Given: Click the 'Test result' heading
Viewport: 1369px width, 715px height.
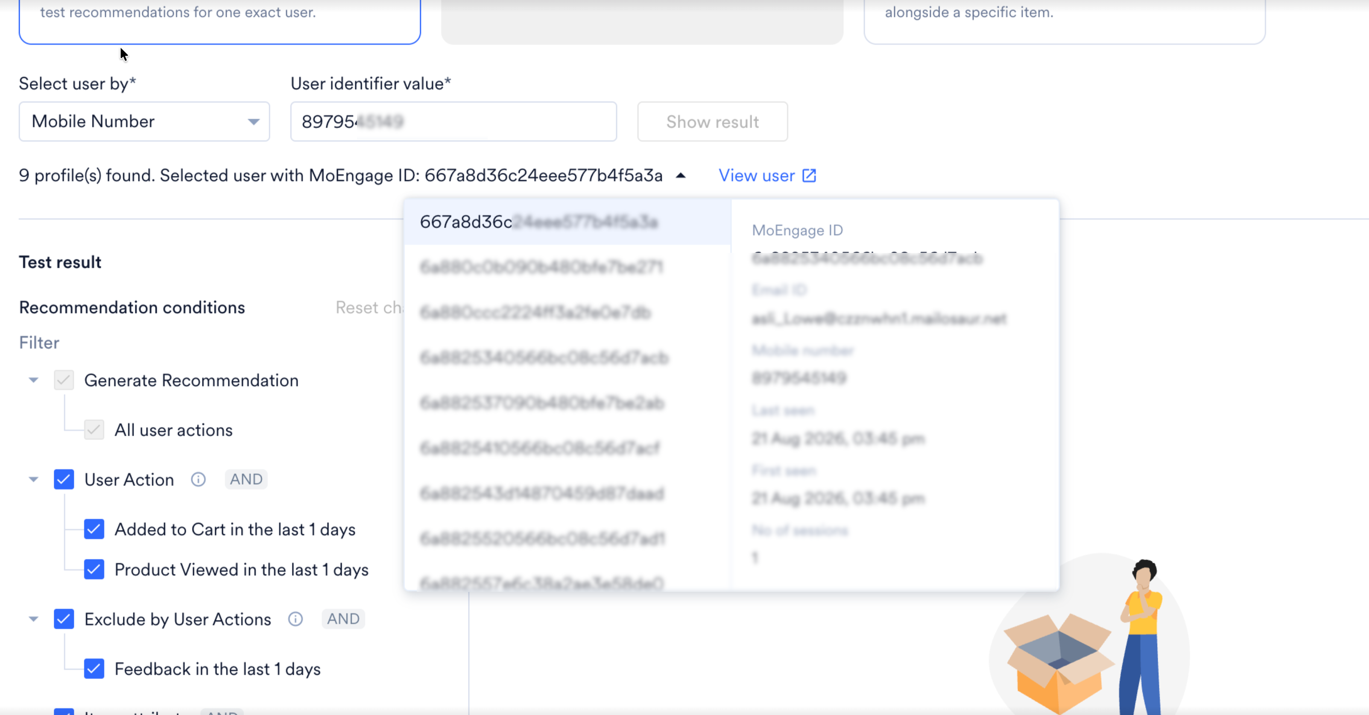Looking at the screenshot, I should [60, 262].
